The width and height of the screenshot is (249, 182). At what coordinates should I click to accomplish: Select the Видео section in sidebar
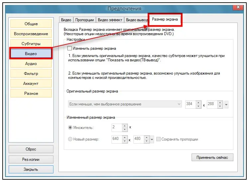31,54
